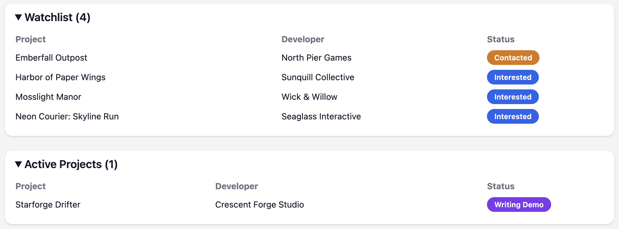
Task: Click the Active Projects Status column header
Action: pyautogui.click(x=500, y=186)
